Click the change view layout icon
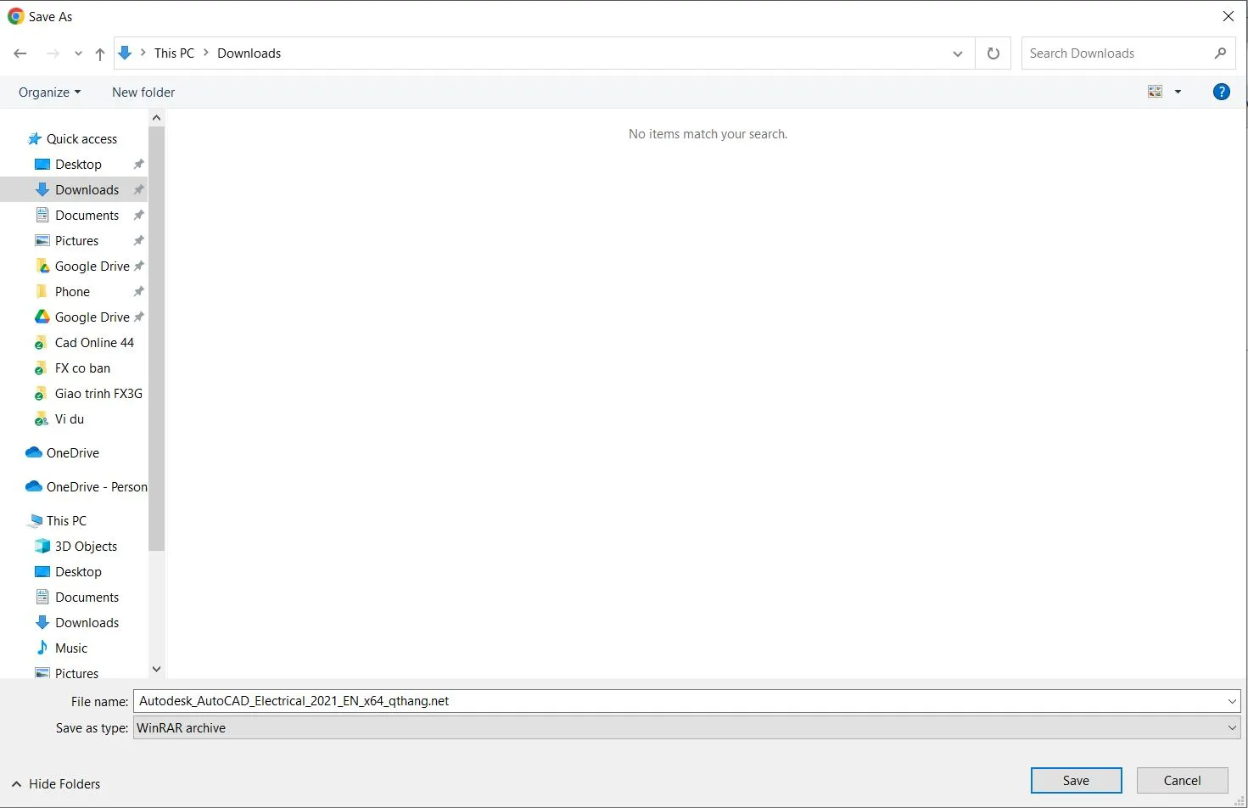 pyautogui.click(x=1155, y=92)
